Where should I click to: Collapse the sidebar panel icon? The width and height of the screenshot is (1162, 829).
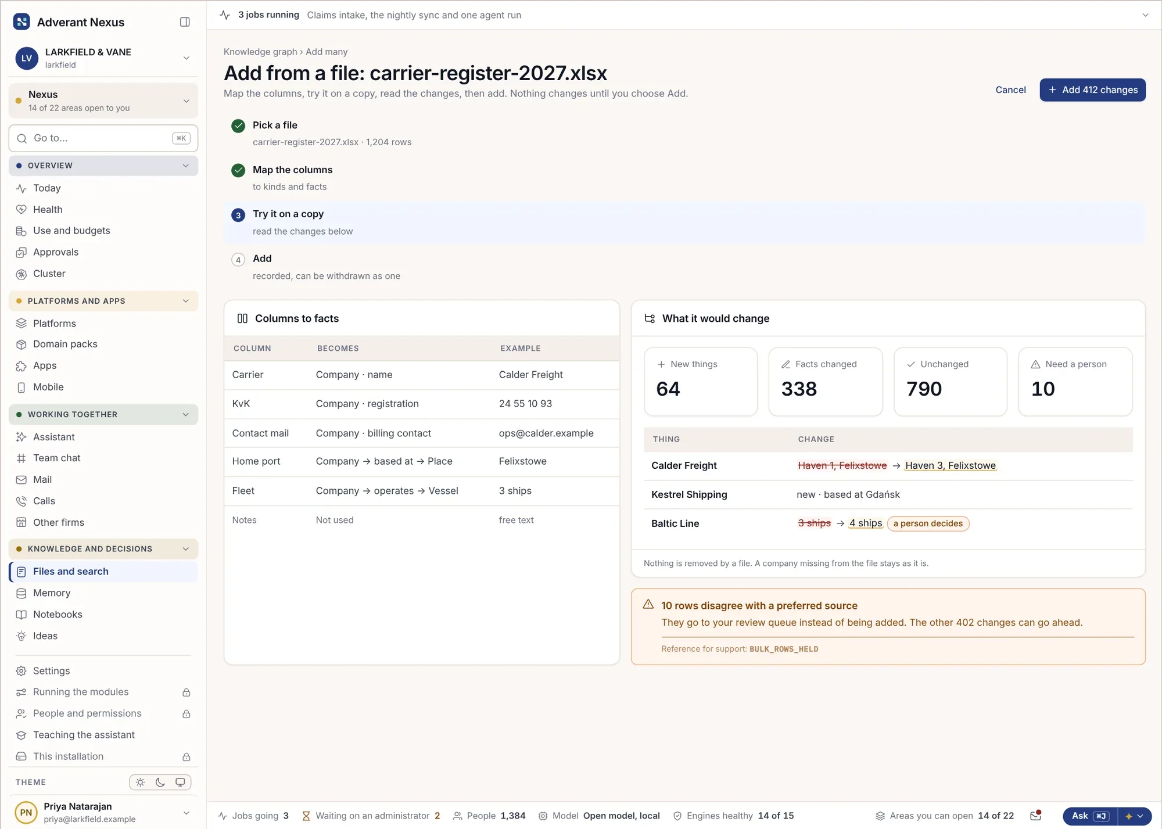pos(185,22)
